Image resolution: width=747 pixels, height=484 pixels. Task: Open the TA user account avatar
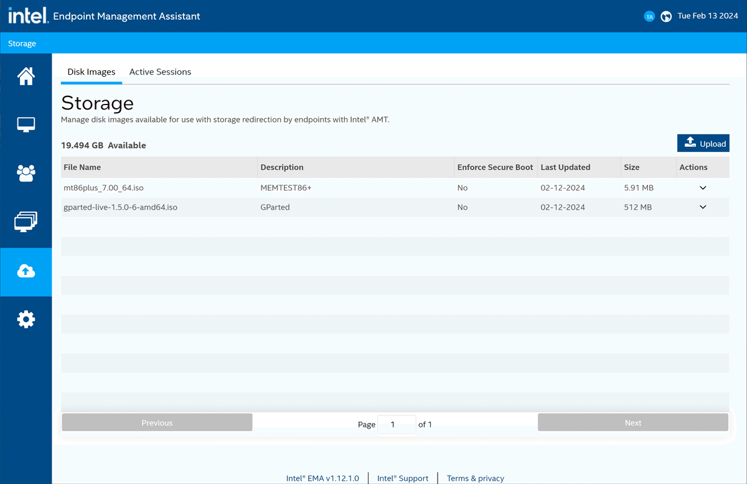point(649,17)
